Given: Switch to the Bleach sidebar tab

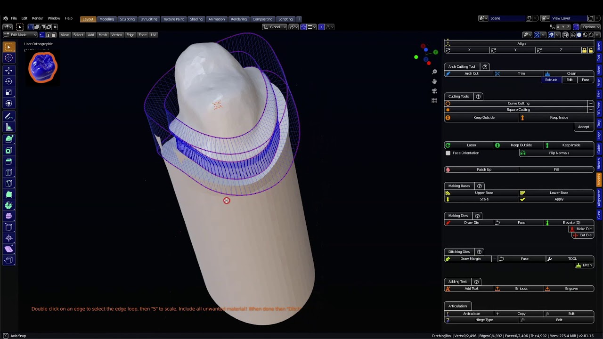Looking at the screenshot, I should pos(599,164).
